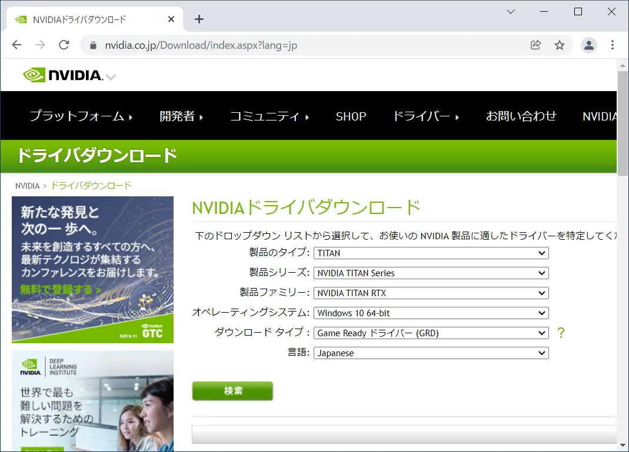Click the NVIDIAドライバダウンロード green page heading
This screenshot has width=629, height=452.
tap(306, 207)
